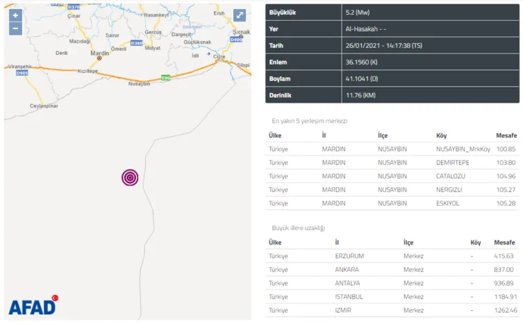The image size is (523, 325).
Task: Click the AFAD logo
Action: (33, 306)
